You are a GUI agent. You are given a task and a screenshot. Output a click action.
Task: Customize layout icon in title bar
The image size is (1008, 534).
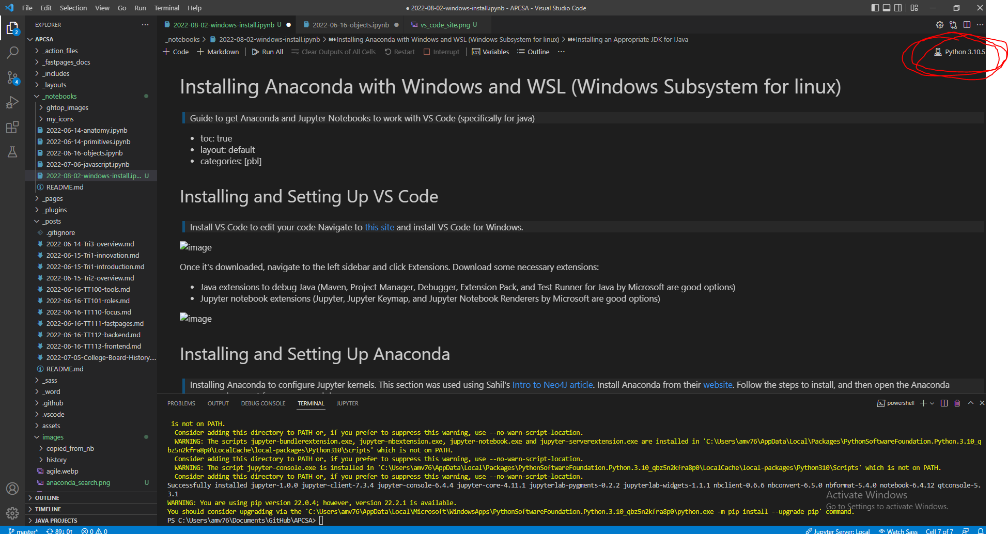click(914, 8)
